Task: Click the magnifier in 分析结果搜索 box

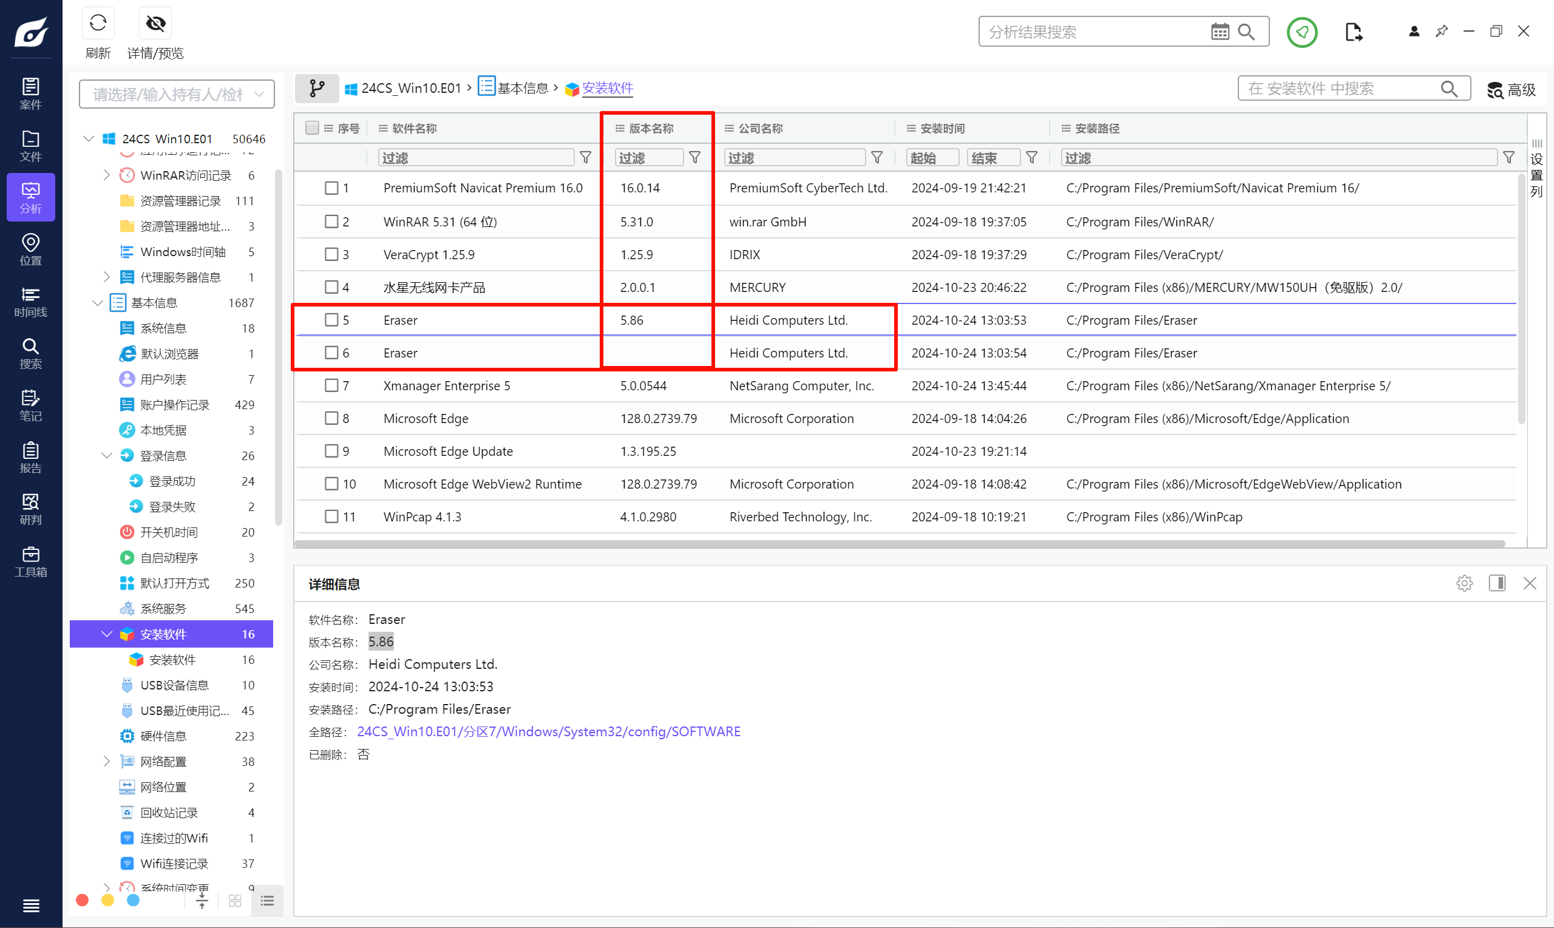Action: [x=1246, y=32]
